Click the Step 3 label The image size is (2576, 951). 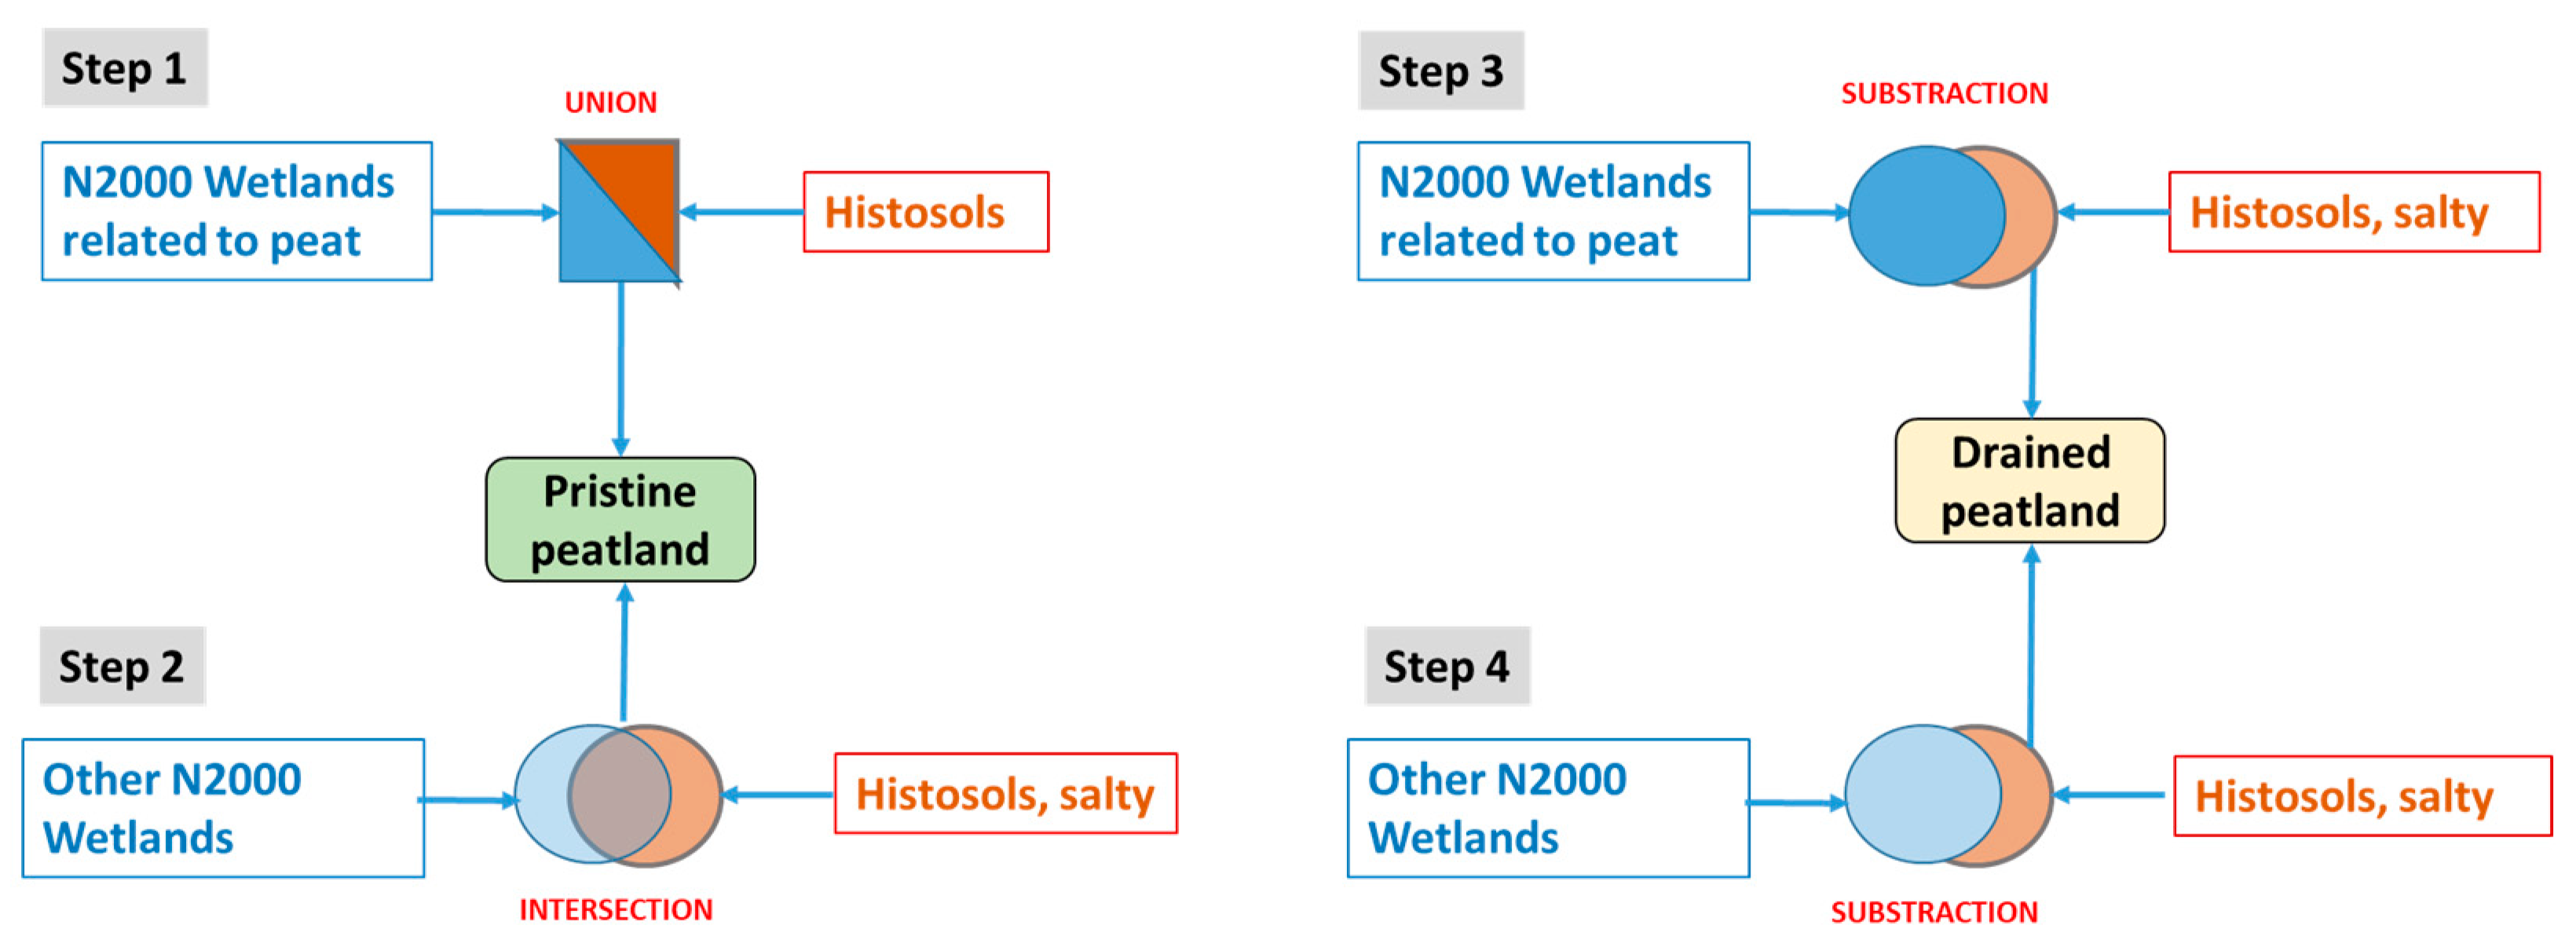tap(1440, 70)
